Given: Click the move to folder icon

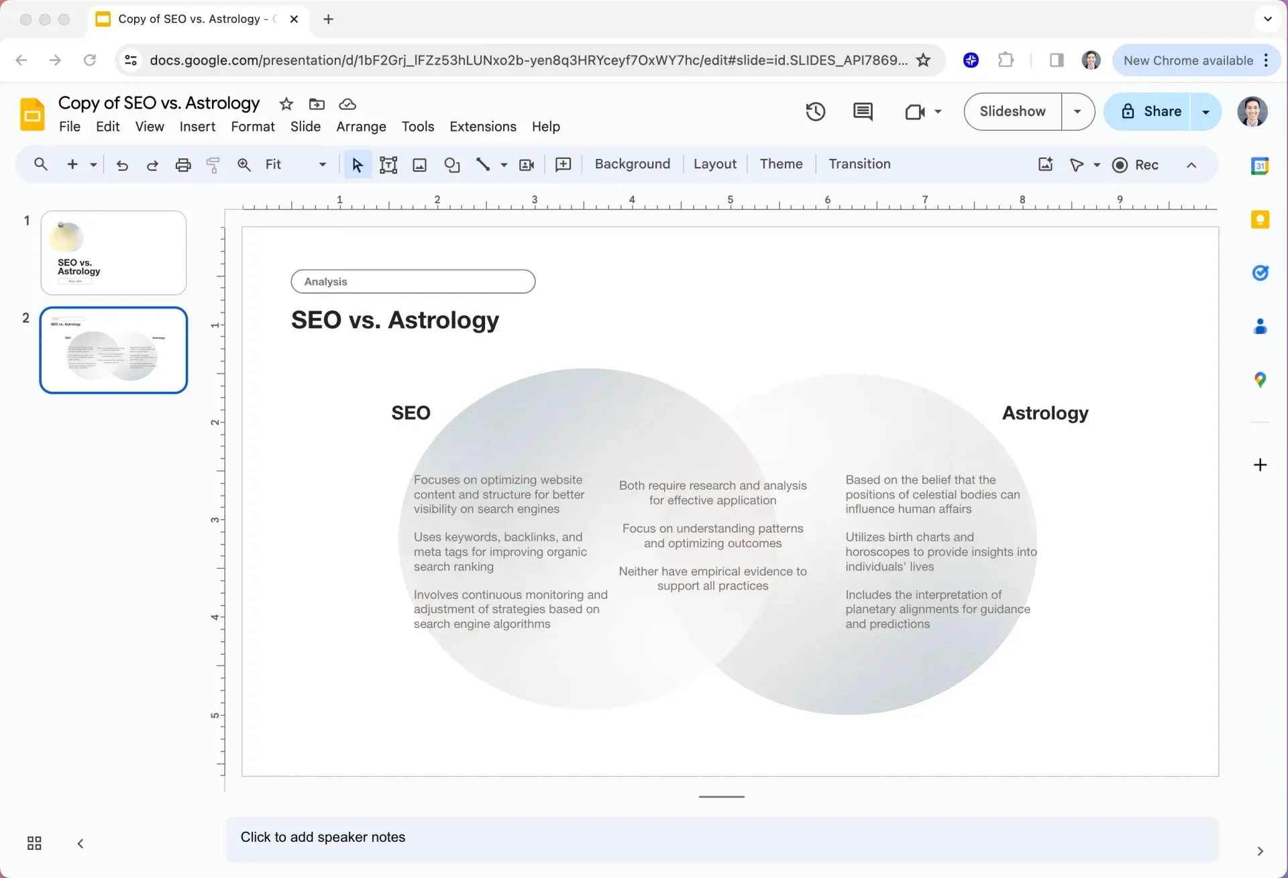Looking at the screenshot, I should 317,104.
